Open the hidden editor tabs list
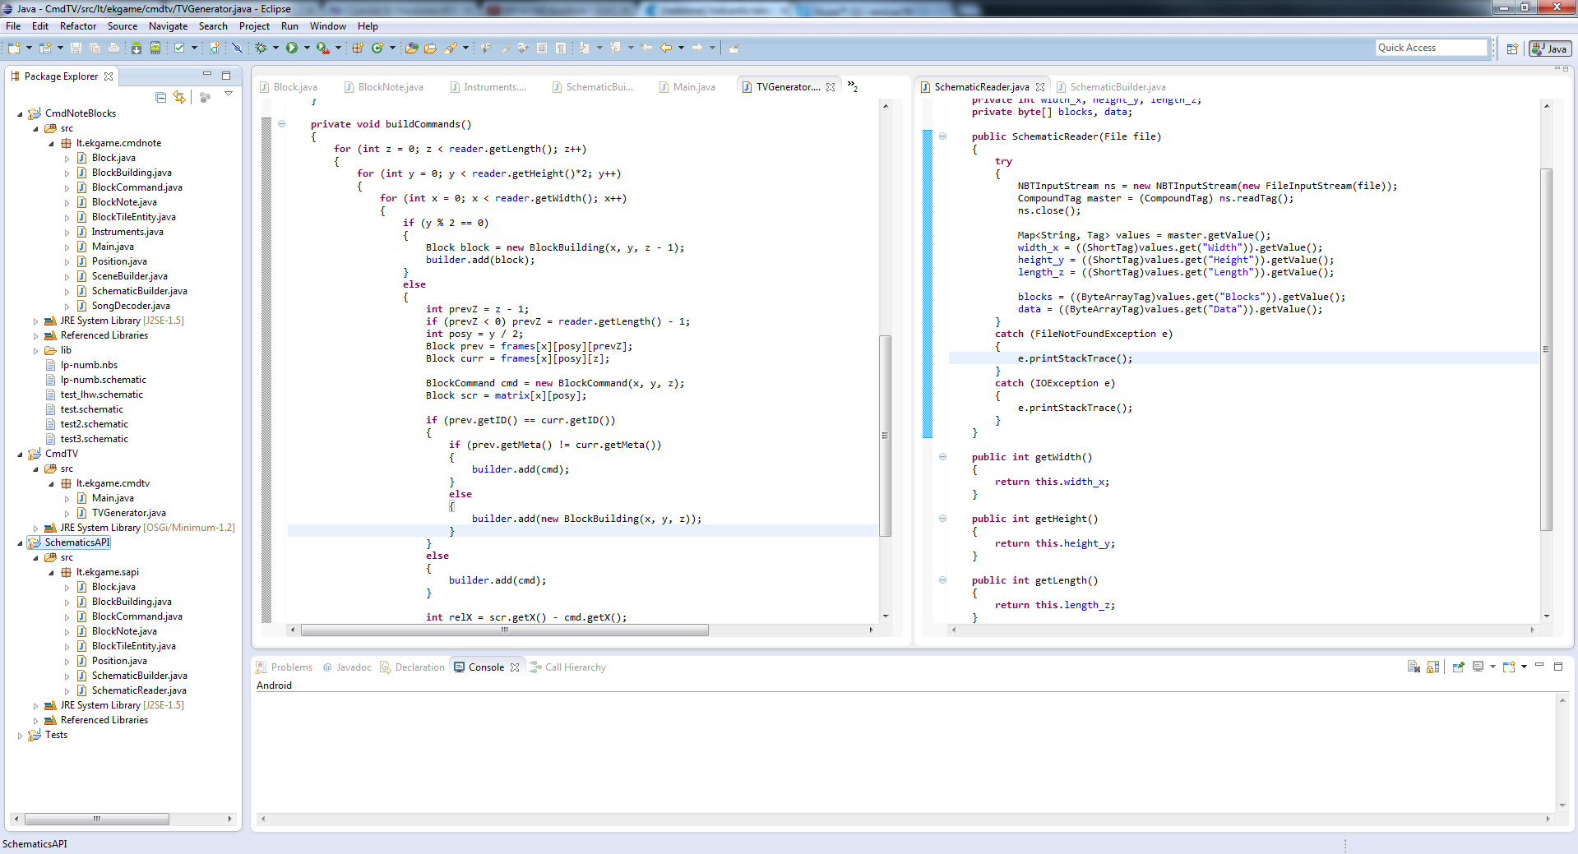This screenshot has width=1578, height=854. coord(853,86)
